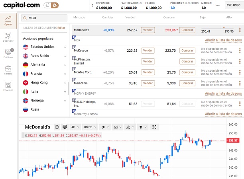The image size is (244, 179).
Task: Sort by Mercado column header
Action: pyautogui.click(x=79, y=18)
